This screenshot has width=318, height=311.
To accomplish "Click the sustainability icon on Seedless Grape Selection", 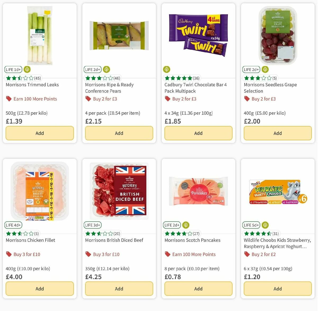I will 265,69.
